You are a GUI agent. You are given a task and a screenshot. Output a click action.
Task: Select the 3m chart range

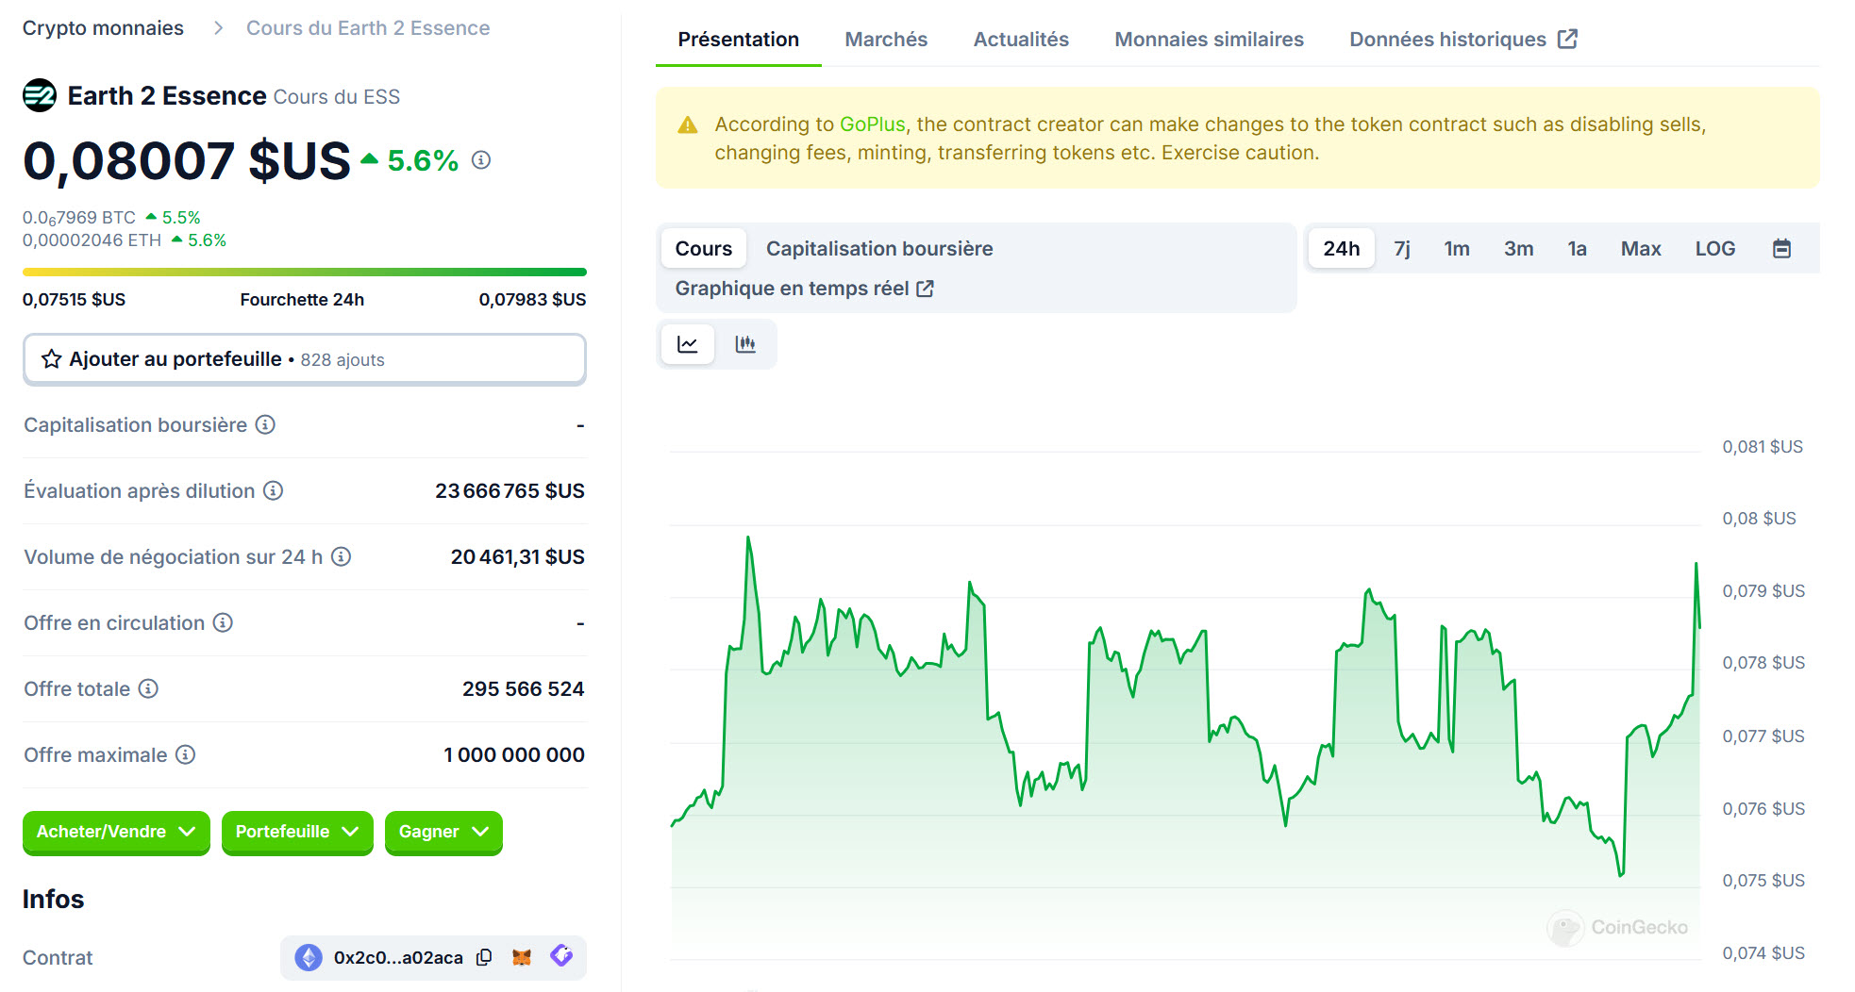click(1518, 249)
